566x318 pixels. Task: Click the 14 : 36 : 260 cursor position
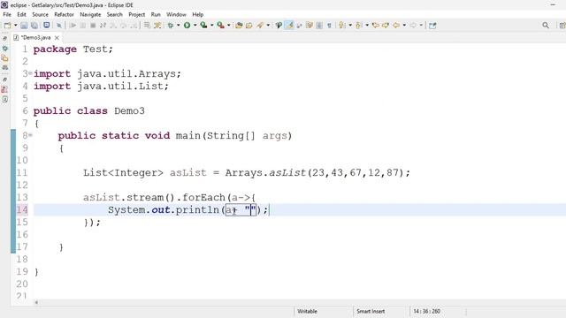point(426,311)
